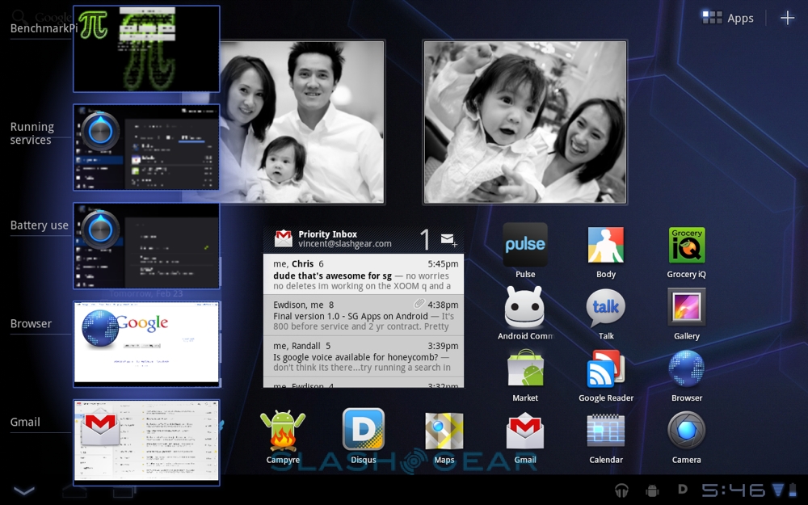Image resolution: width=808 pixels, height=505 pixels.
Task: Switch to BenchmarkPi recent app thumbnail
Action: click(x=146, y=49)
